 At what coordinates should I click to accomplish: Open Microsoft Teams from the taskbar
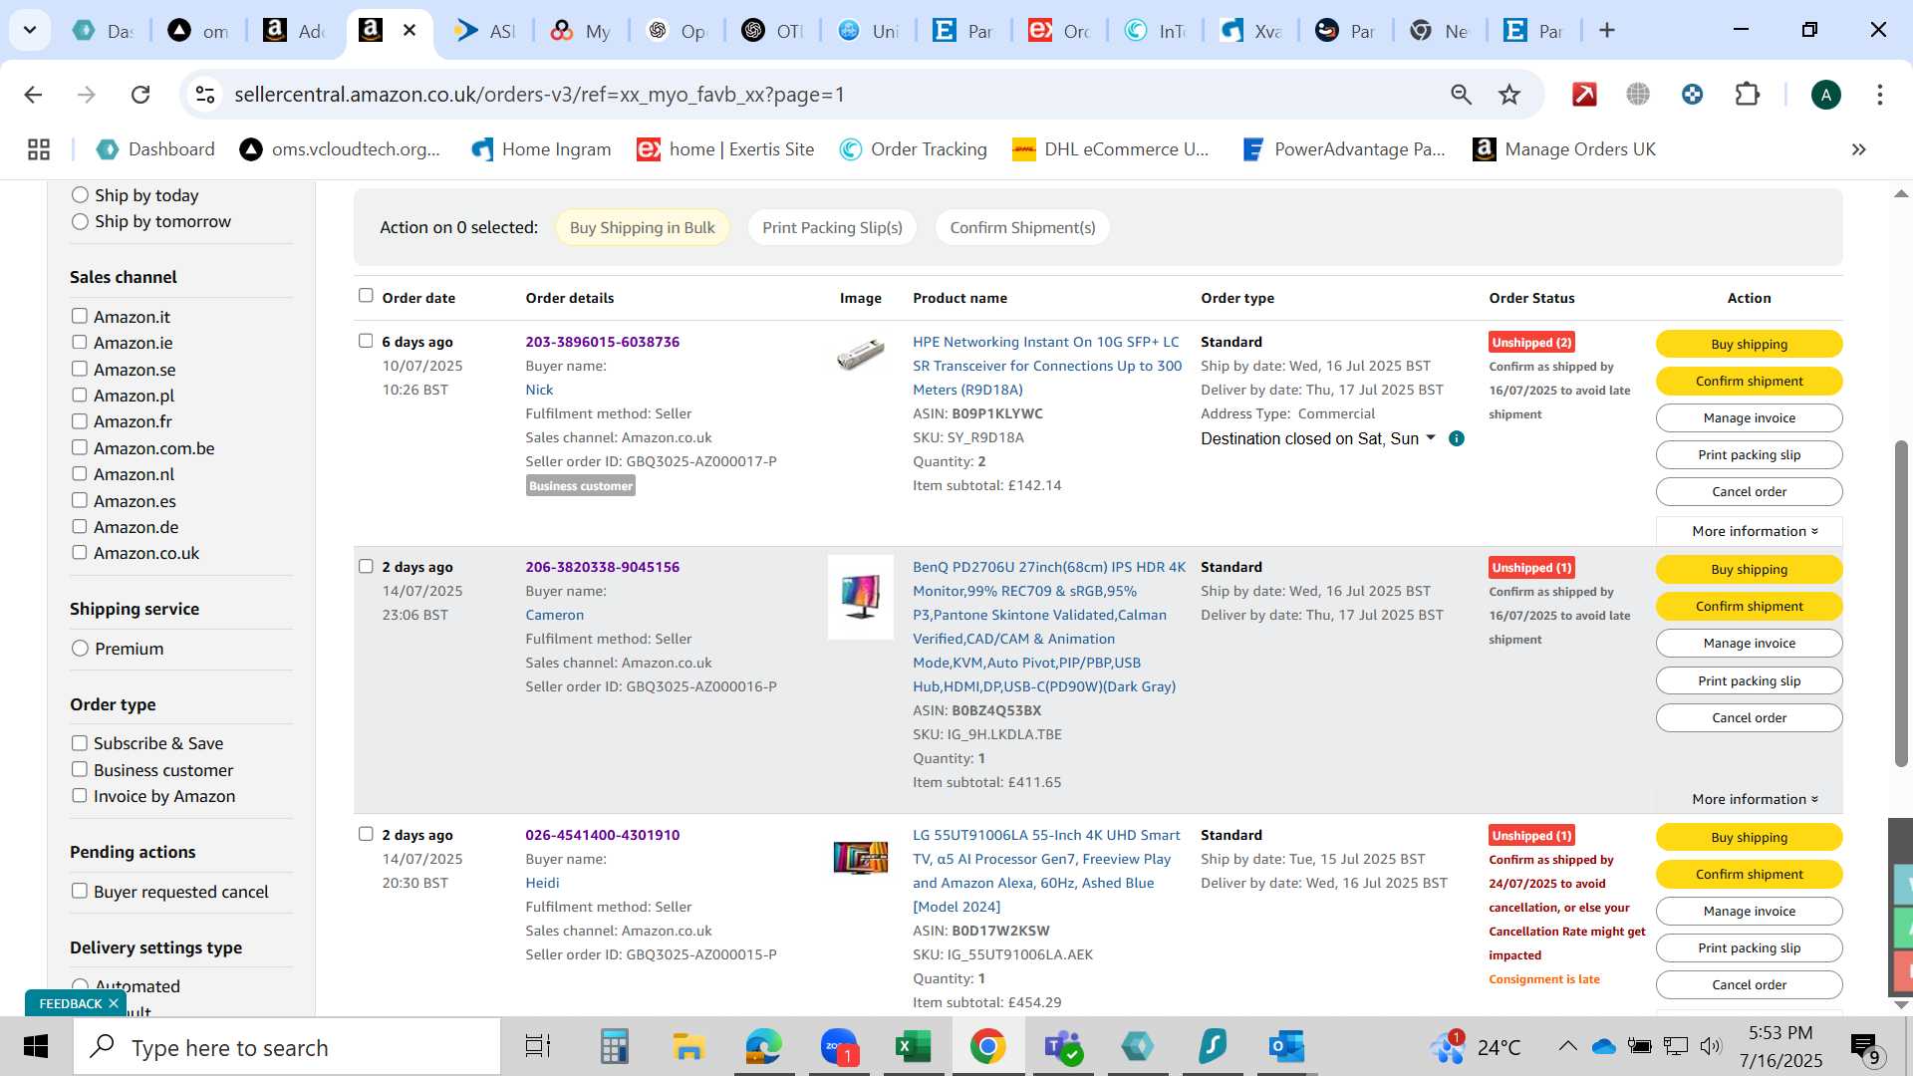pos(1062,1047)
